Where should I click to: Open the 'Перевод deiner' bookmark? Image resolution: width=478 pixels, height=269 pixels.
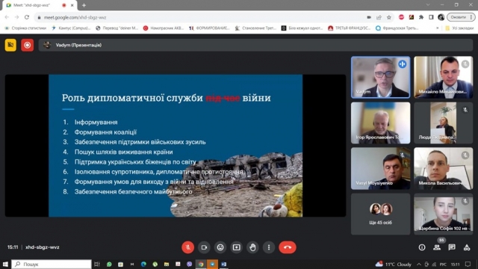pos(117,28)
